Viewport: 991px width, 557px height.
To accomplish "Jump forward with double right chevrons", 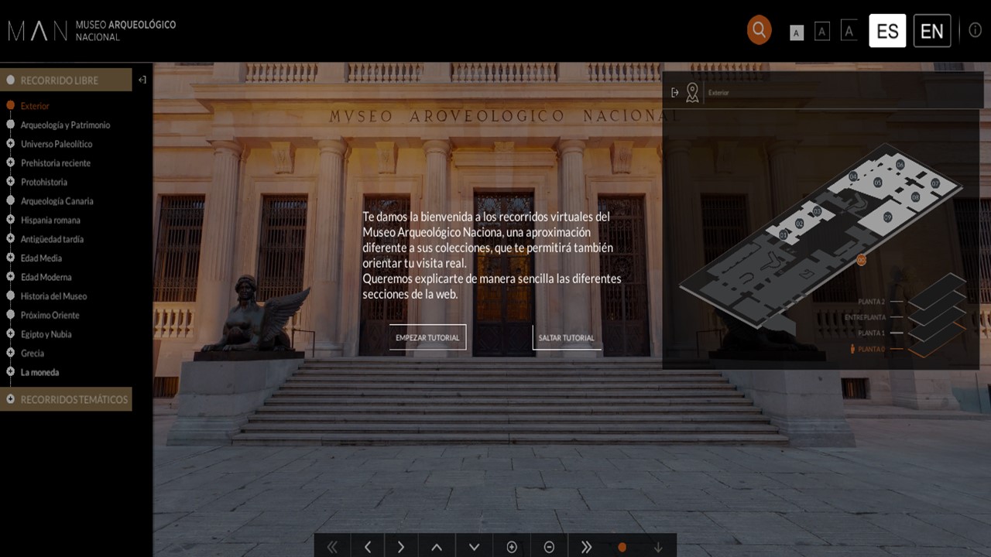I will tap(586, 547).
